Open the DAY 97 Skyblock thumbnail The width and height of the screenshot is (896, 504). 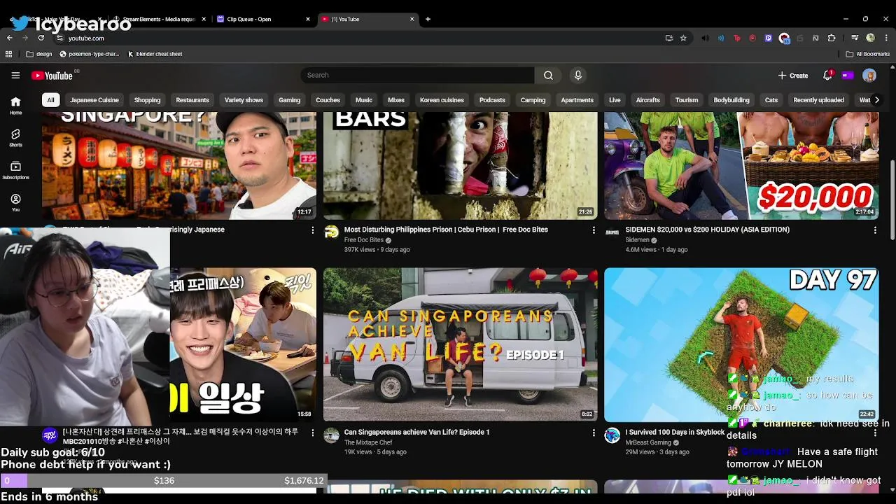tap(741, 344)
